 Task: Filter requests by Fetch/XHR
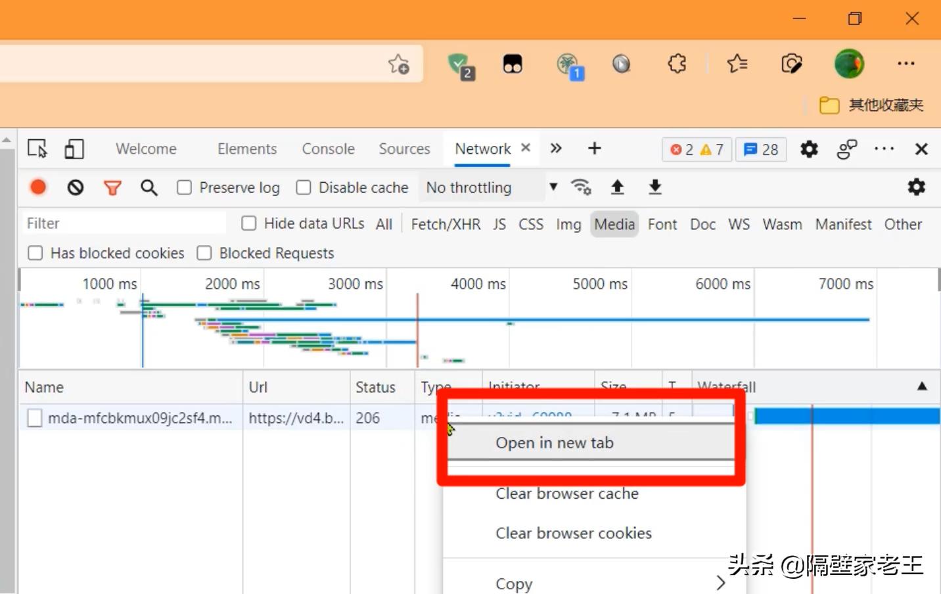tap(446, 225)
